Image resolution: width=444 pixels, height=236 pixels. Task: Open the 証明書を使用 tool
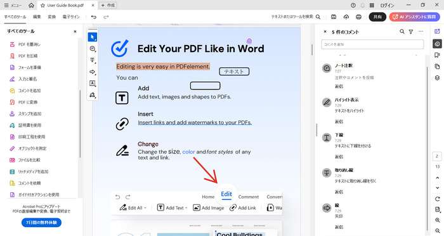(x=25, y=125)
